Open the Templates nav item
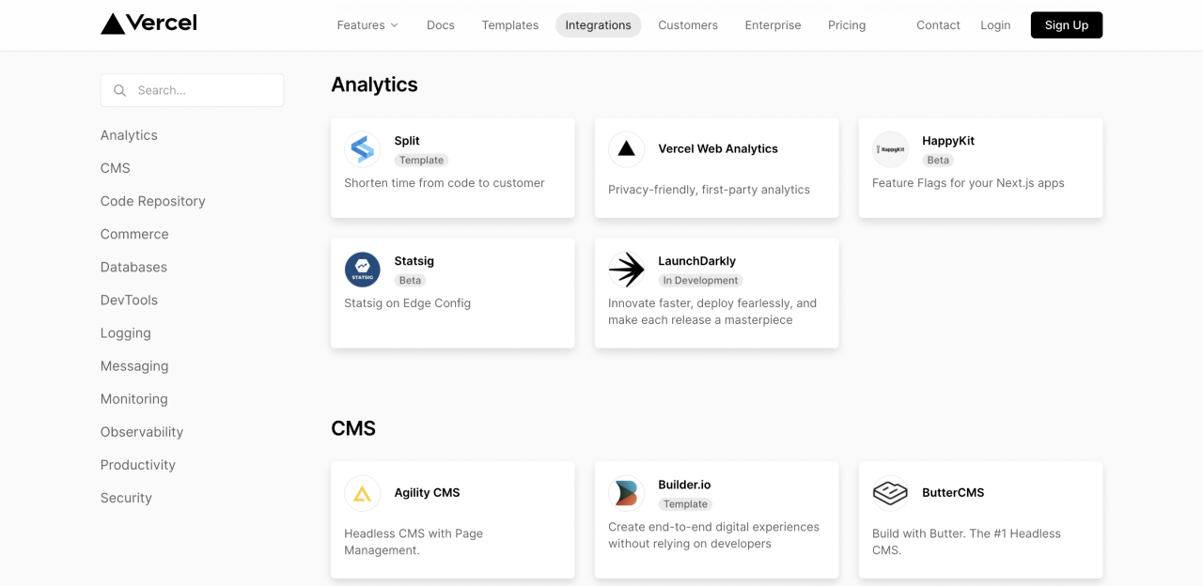The height and width of the screenshot is (586, 1203). (510, 25)
